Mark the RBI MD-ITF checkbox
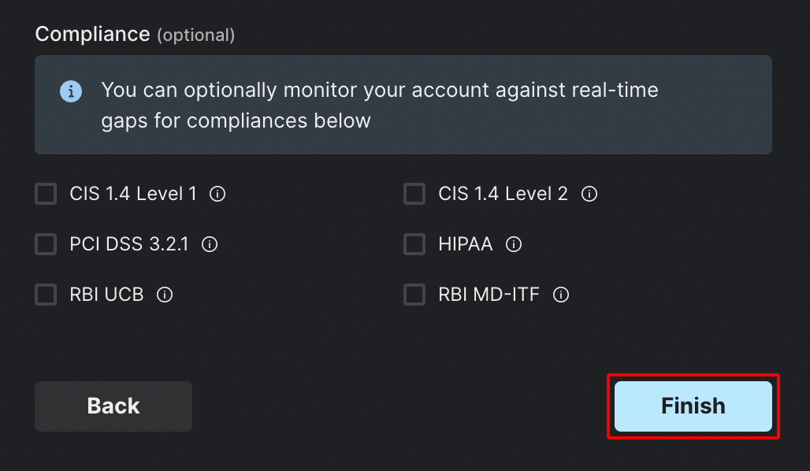Viewport: 810px width, 471px height. pos(414,295)
